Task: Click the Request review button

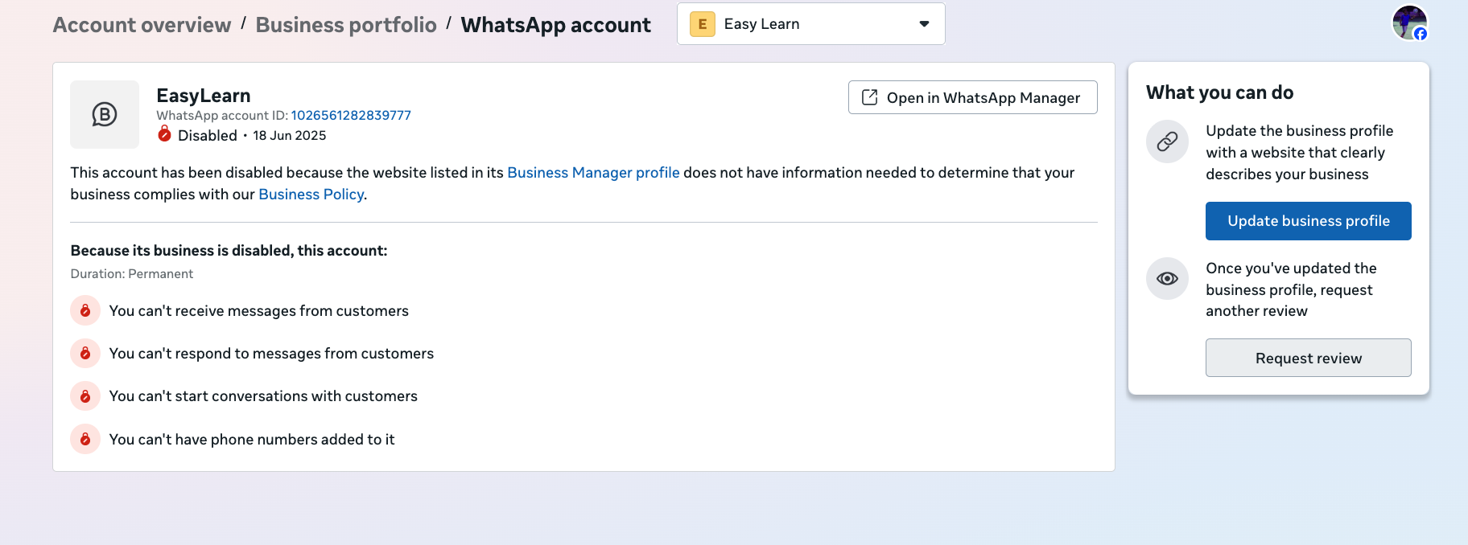Action: point(1308,358)
